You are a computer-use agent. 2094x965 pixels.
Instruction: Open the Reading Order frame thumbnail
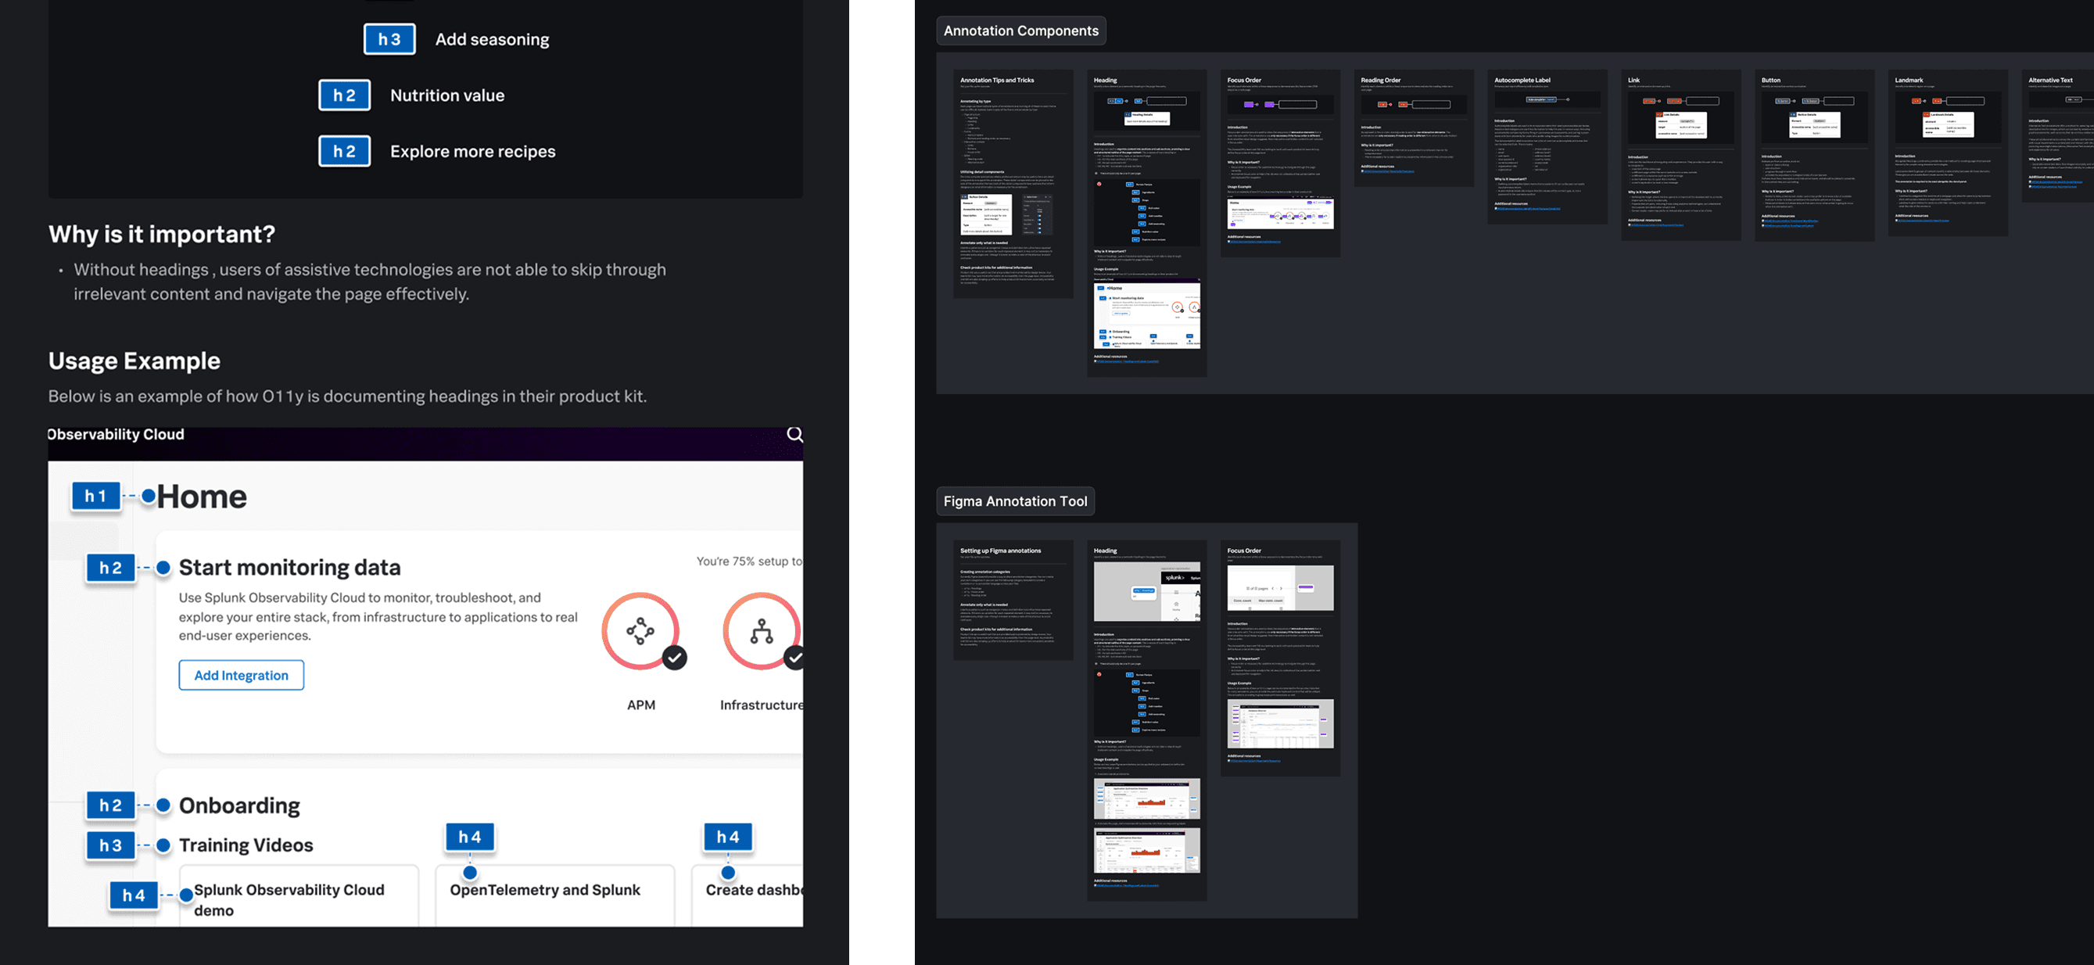(1413, 127)
